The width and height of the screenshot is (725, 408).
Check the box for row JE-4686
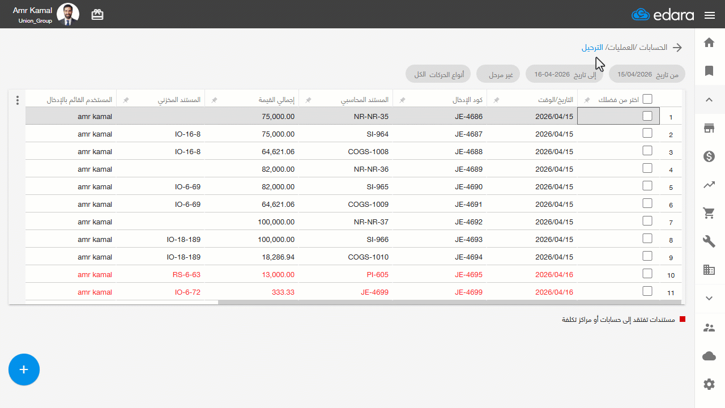coord(647,116)
